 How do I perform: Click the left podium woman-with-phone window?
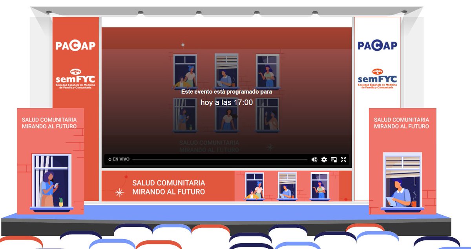click(51, 182)
